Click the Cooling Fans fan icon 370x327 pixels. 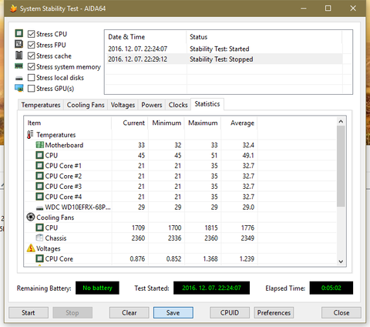pos(31,217)
